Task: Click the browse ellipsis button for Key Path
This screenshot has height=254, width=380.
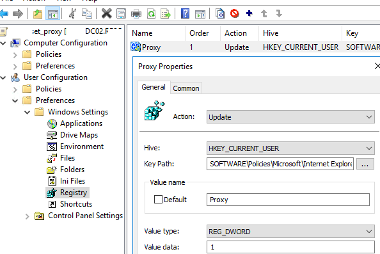Action: [365, 164]
